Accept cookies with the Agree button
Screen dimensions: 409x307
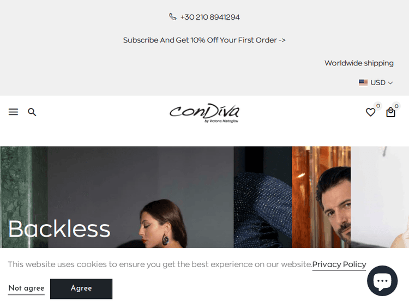pyautogui.click(x=81, y=289)
